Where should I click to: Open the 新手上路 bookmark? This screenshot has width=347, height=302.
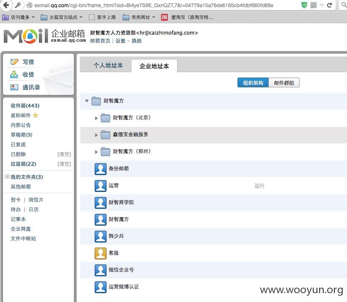(102, 17)
